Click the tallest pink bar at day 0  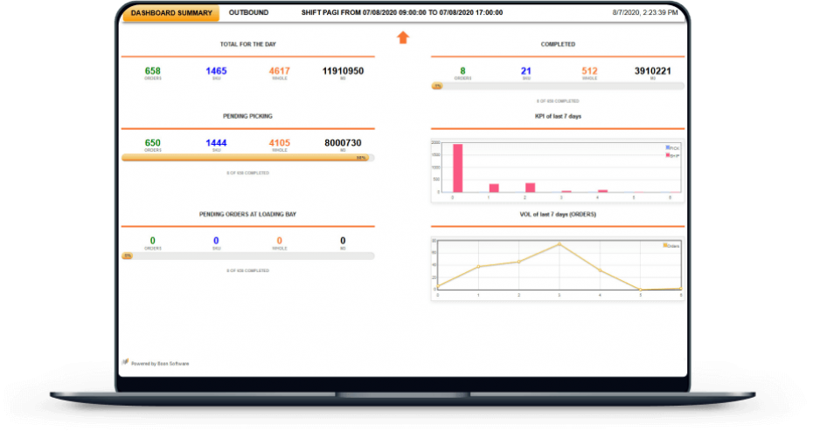tap(458, 168)
